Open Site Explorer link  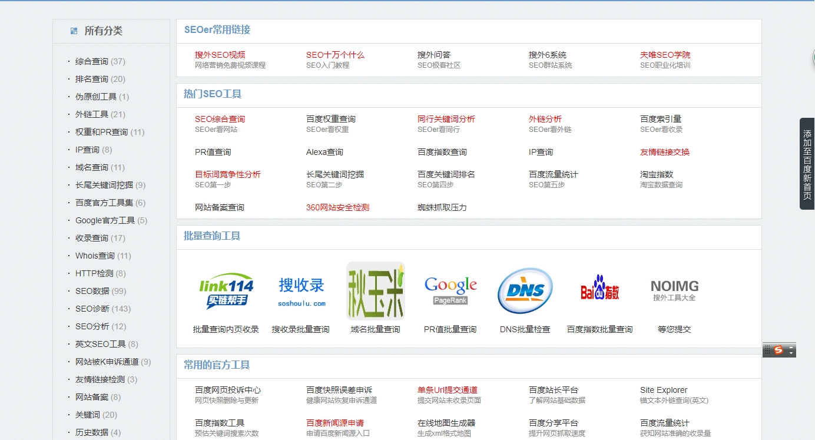click(x=664, y=390)
